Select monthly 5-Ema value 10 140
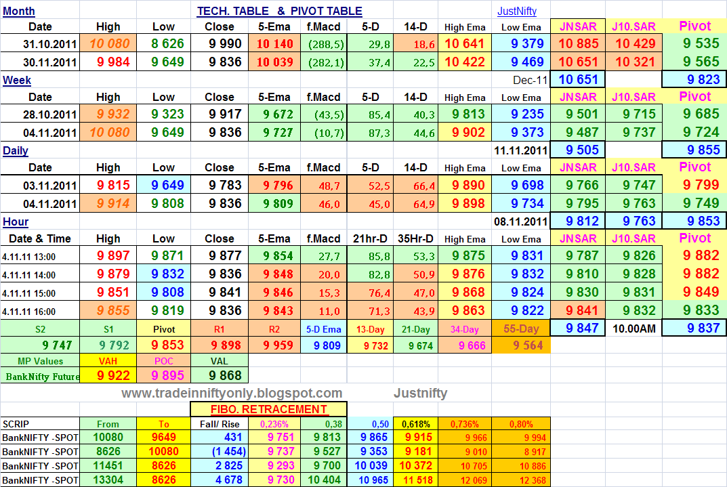This screenshot has height=487, width=727. (x=275, y=44)
